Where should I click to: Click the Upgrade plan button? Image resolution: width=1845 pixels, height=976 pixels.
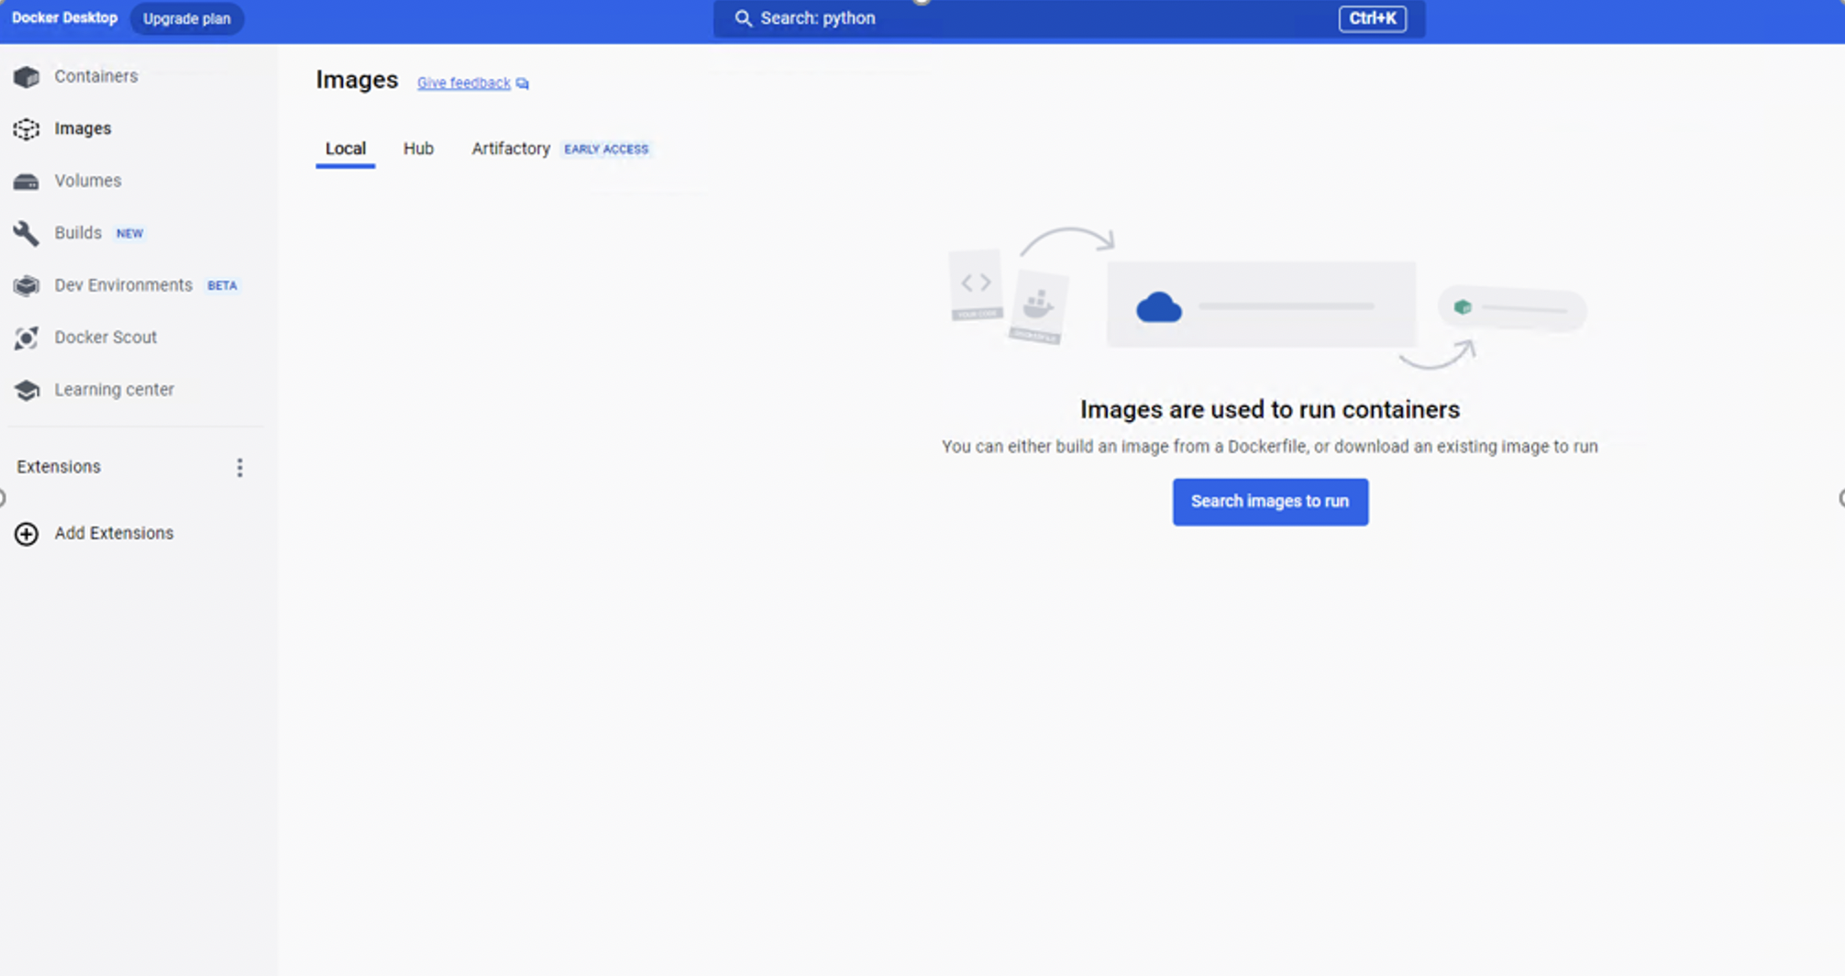[187, 18]
